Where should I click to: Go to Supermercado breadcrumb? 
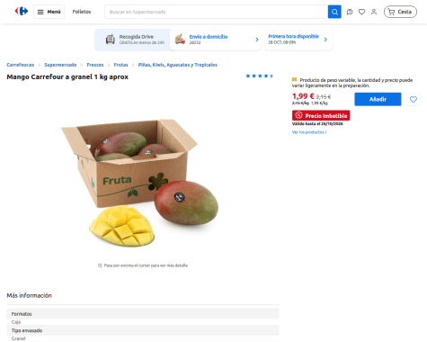tap(60, 65)
